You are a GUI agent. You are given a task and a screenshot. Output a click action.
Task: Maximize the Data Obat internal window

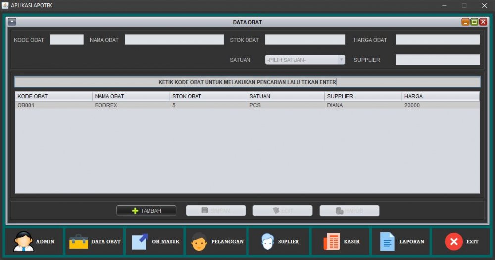coord(474,22)
